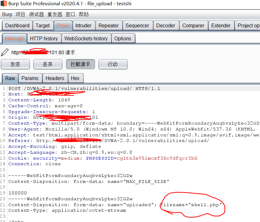The height and width of the screenshot is (222, 260).
Task: Click the User-Agent header line
Action: pyautogui.click(x=134, y=129)
